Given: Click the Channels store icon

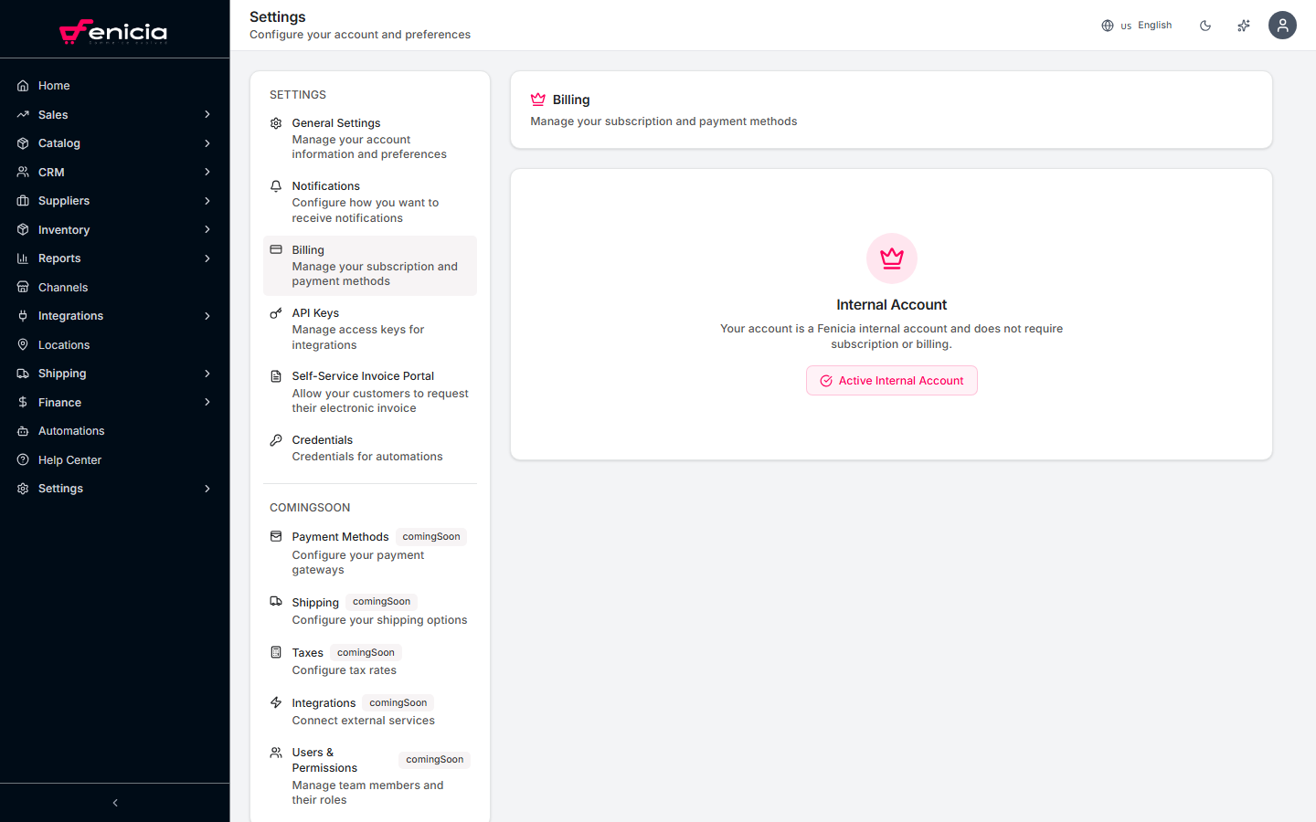Looking at the screenshot, I should click(x=23, y=287).
